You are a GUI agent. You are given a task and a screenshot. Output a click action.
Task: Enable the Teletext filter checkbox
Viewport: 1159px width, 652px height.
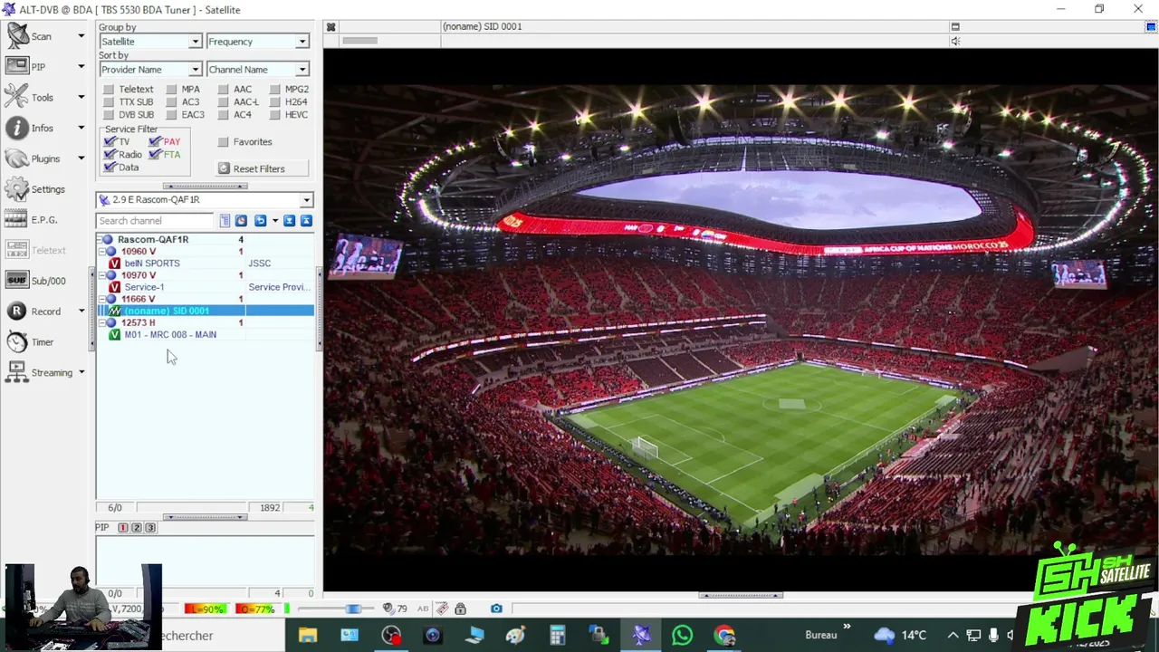109,90
